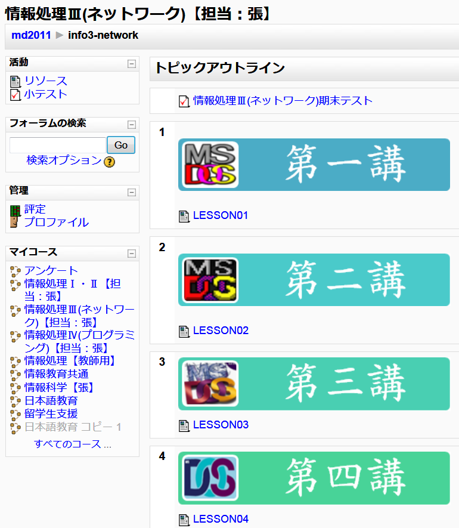Click the course icon beside 情報科学【張】
459x528 pixels.
[x=15, y=388]
